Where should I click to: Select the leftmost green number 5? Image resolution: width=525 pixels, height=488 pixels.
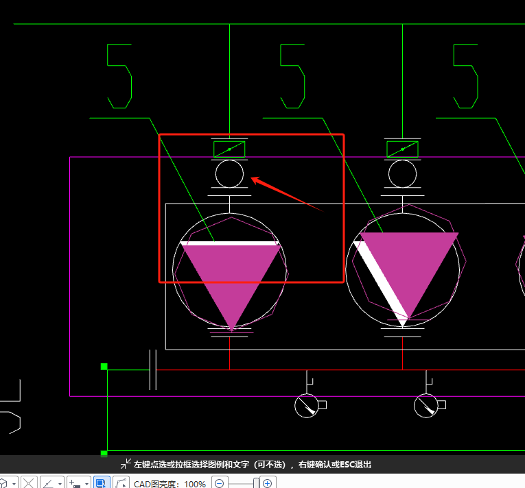[119, 76]
